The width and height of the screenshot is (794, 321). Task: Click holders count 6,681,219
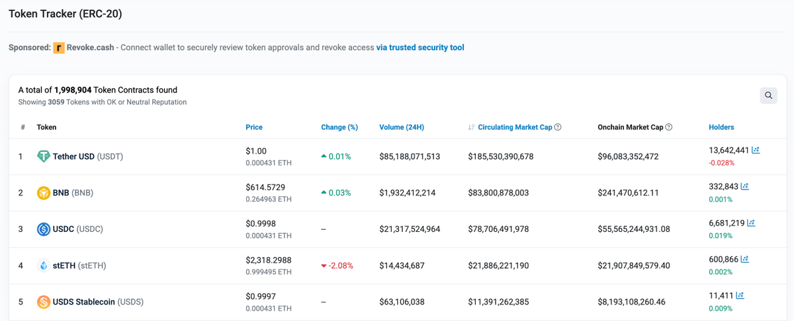727,223
